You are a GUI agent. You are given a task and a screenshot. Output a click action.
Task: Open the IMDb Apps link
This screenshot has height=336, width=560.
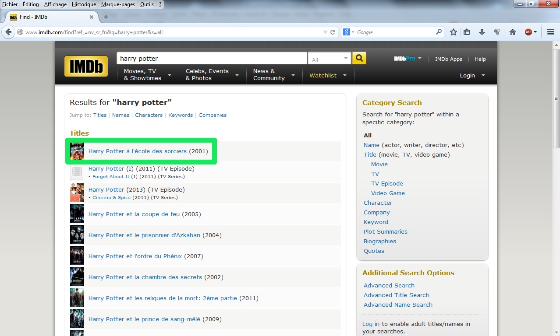[448, 59]
